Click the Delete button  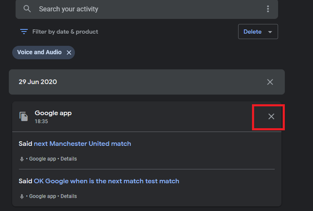[x=258, y=32]
